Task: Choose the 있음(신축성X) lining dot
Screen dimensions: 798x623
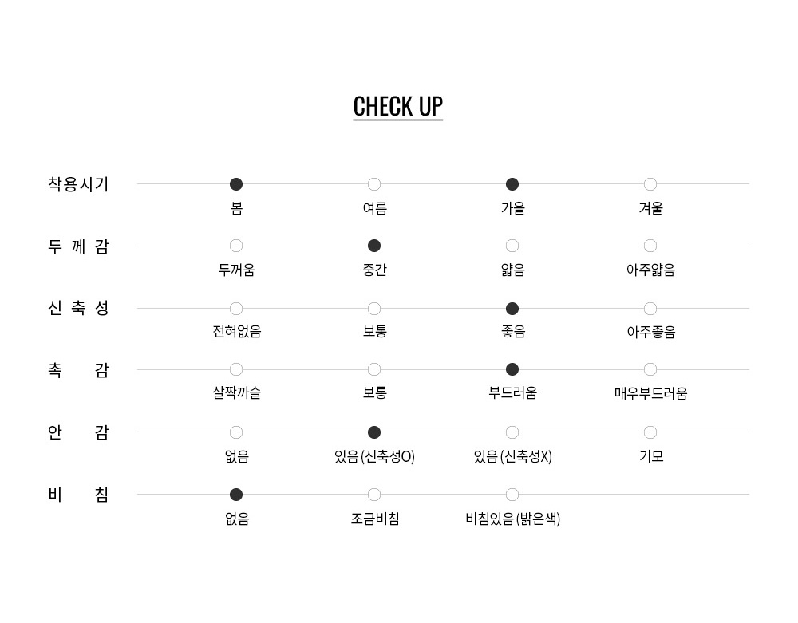Action: (x=512, y=432)
